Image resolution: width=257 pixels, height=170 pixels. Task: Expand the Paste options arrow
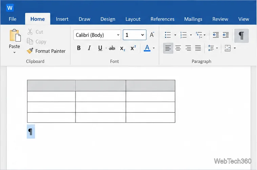point(15,52)
